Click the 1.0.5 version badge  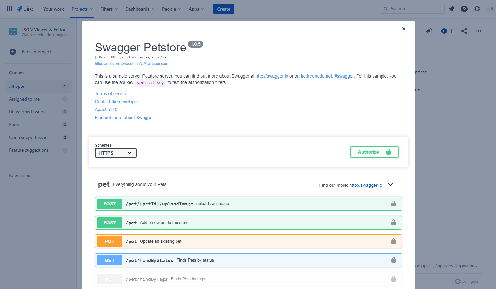pos(195,44)
